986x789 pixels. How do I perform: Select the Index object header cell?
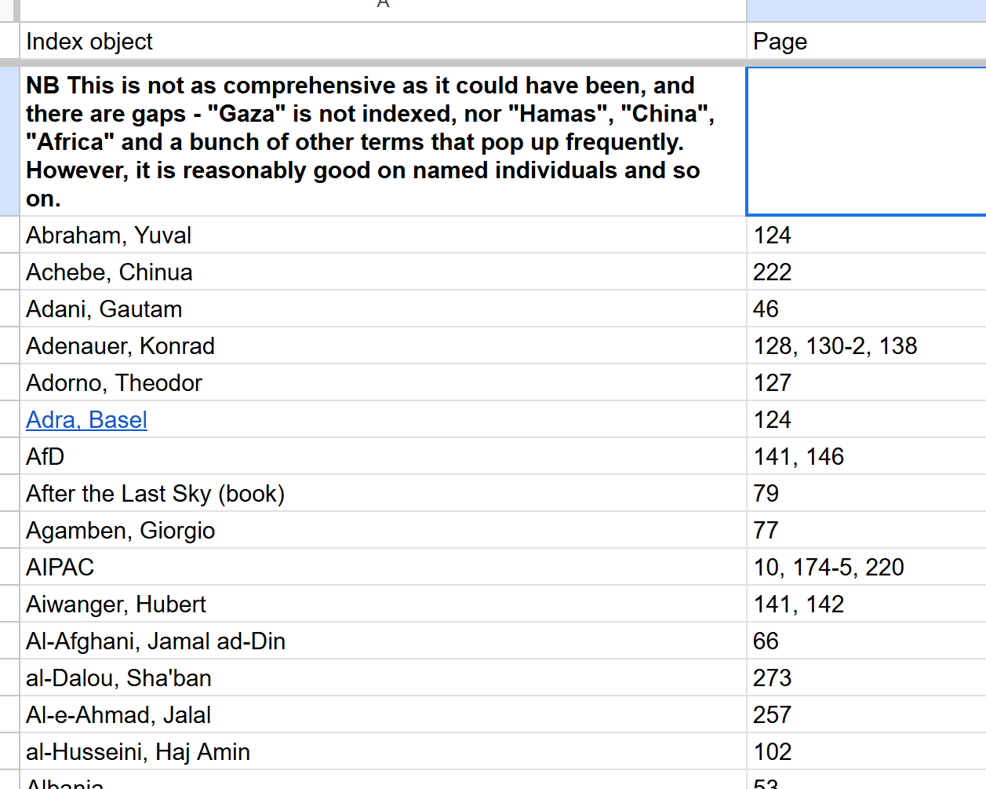pos(382,42)
